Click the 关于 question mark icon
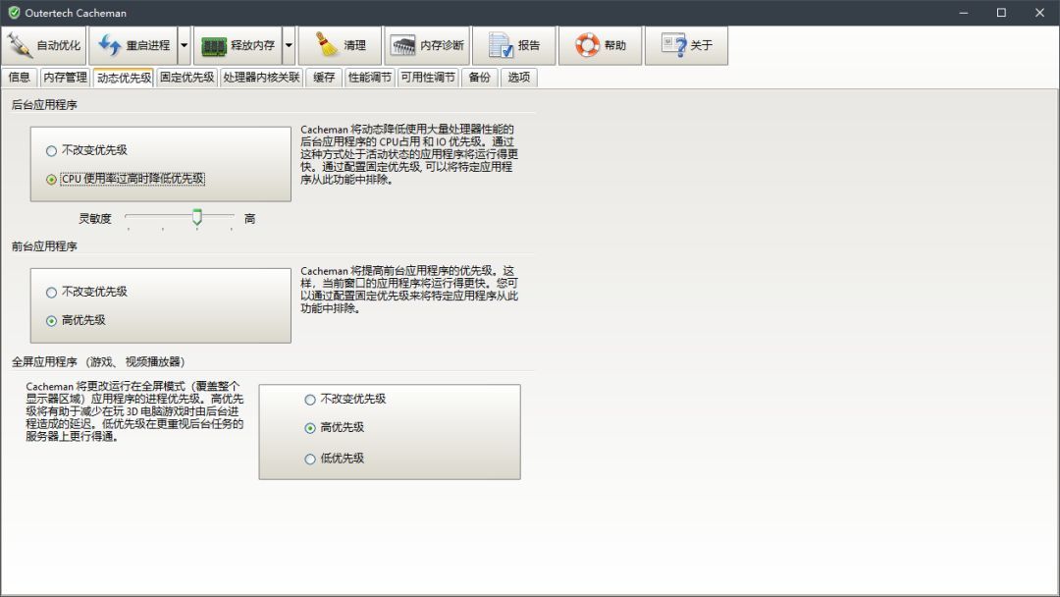 pyautogui.click(x=673, y=45)
